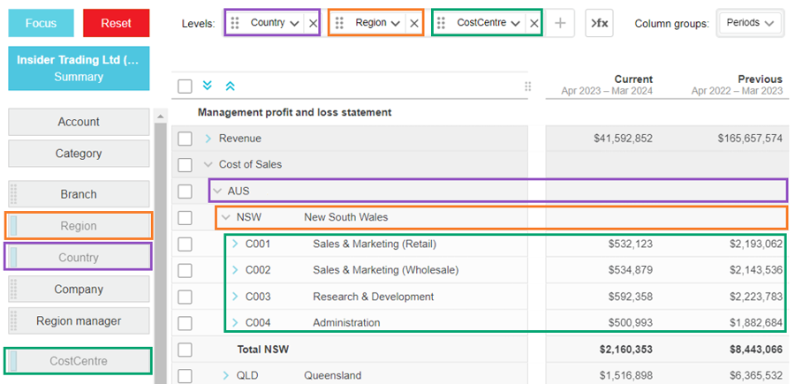Open the Periods column groups dropdown
Viewport: 795px width, 384px height.
(x=750, y=23)
